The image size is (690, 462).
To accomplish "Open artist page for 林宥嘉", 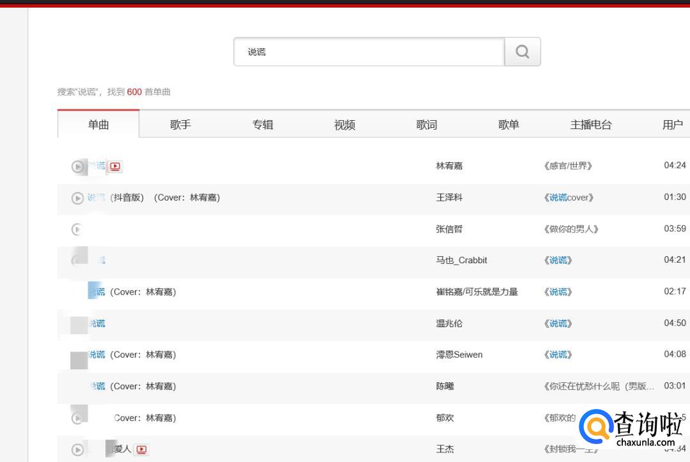I will coord(449,166).
